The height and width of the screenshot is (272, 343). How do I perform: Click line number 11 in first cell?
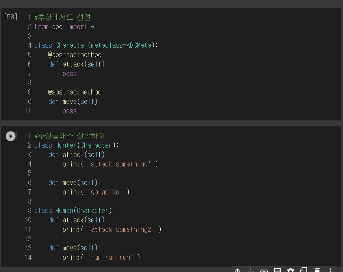click(28, 111)
